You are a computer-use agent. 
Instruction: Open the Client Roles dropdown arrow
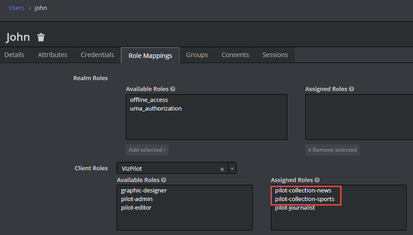pos(232,168)
